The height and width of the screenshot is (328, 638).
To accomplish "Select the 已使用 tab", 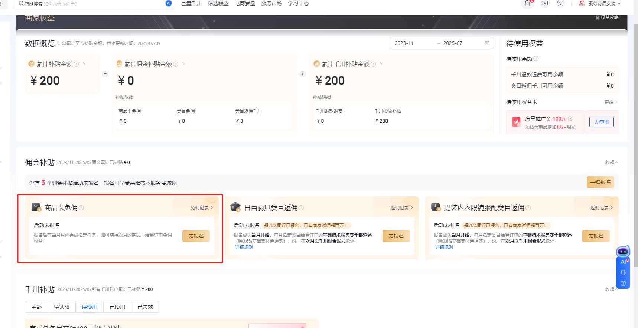I will point(117,307).
